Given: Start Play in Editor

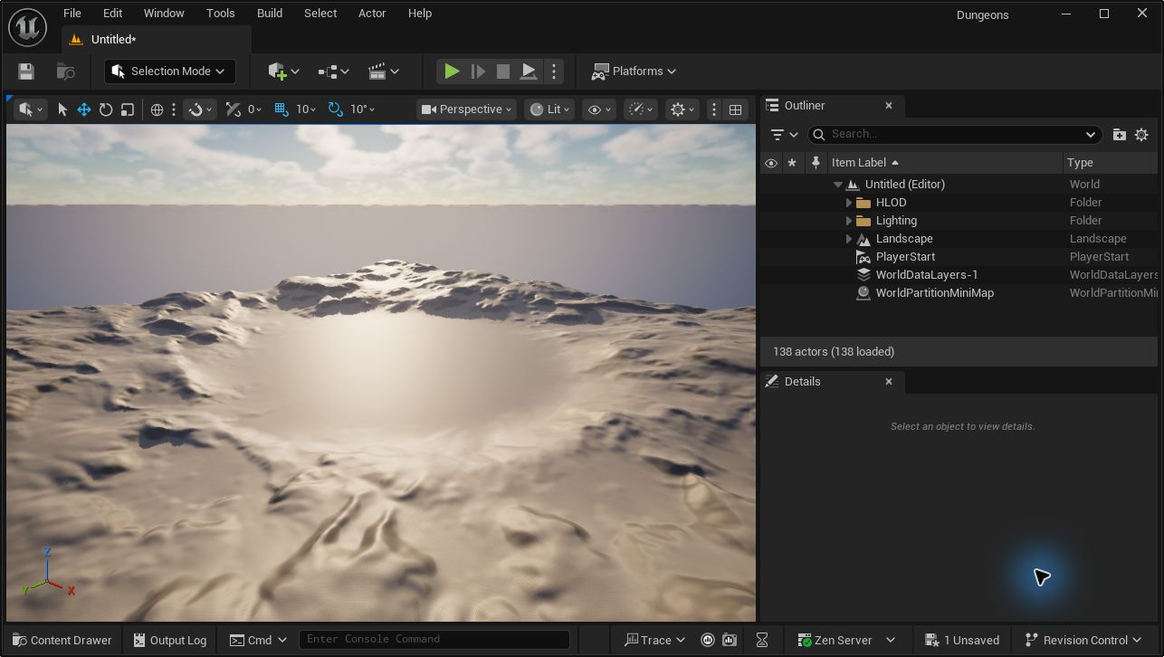Looking at the screenshot, I should coord(452,71).
